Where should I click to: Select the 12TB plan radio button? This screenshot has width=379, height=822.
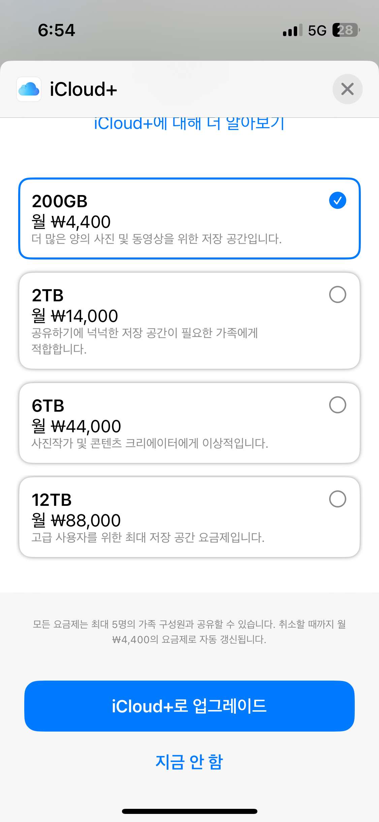click(337, 499)
